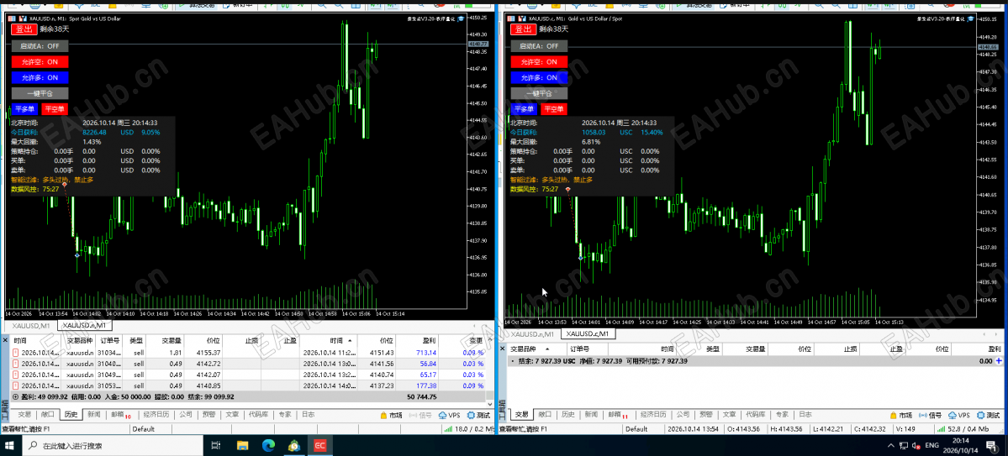Select XAUUSD.c,M1 chart tab in right window
The image size is (1008, 456).
click(589, 334)
